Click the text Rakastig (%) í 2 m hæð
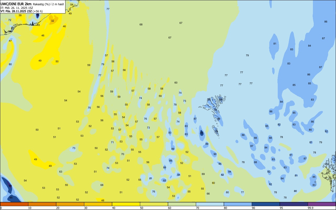 point(48,4)
